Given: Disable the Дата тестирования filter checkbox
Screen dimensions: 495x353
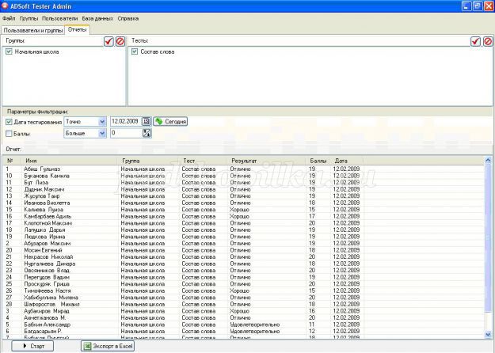Looking at the screenshot, I should pyautogui.click(x=10, y=122).
